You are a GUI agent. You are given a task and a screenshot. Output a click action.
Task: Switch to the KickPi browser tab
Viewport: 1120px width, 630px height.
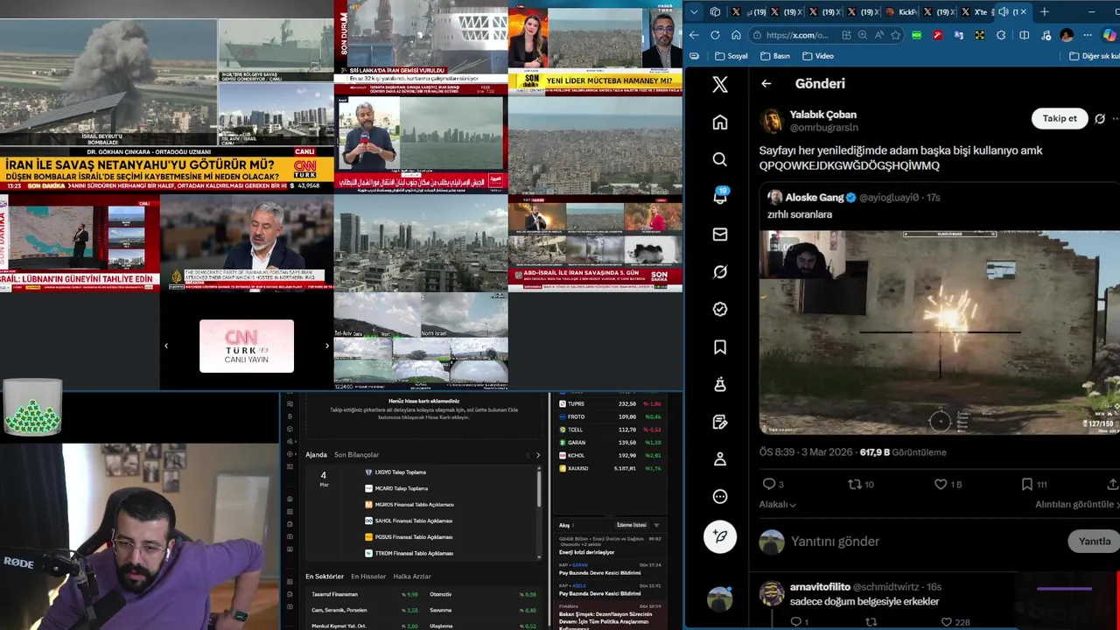coord(901,12)
